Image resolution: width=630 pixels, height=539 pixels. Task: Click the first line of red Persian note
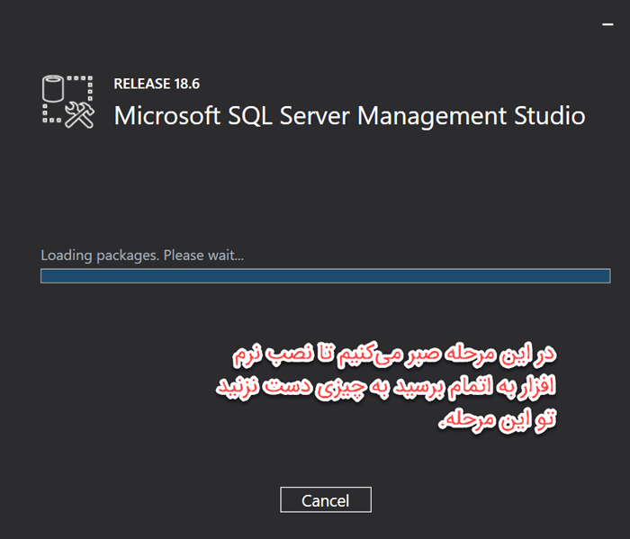(x=394, y=355)
